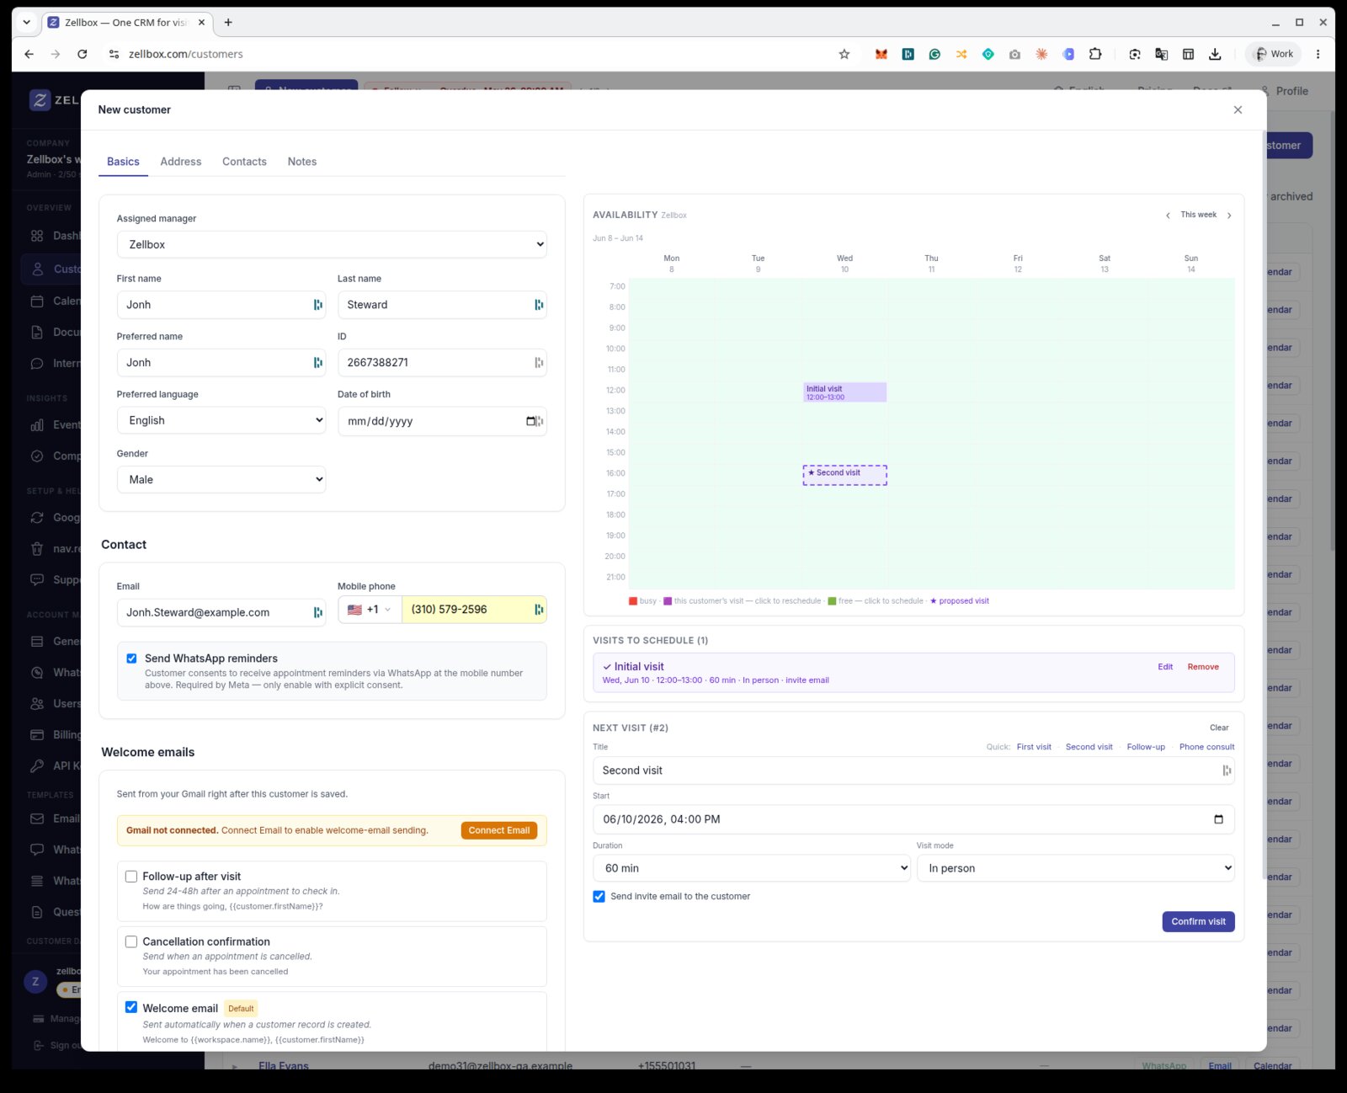Click proposed Second visit calendar block

tap(844, 475)
